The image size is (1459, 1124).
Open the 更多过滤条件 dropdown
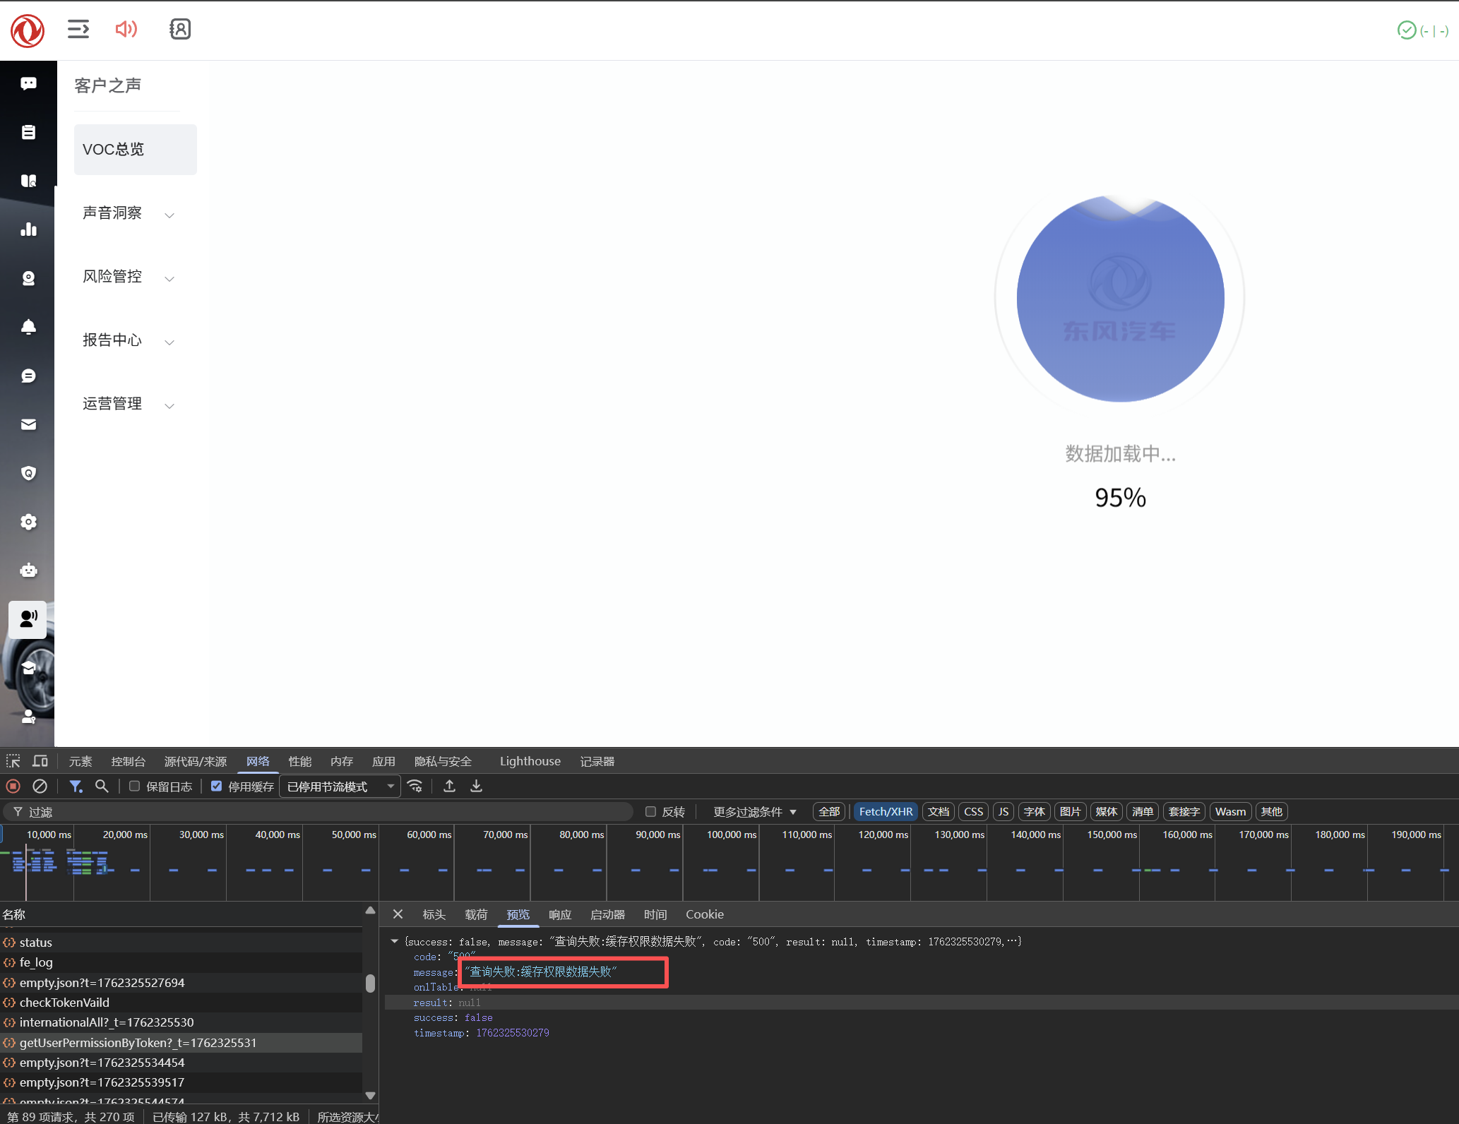pos(754,812)
